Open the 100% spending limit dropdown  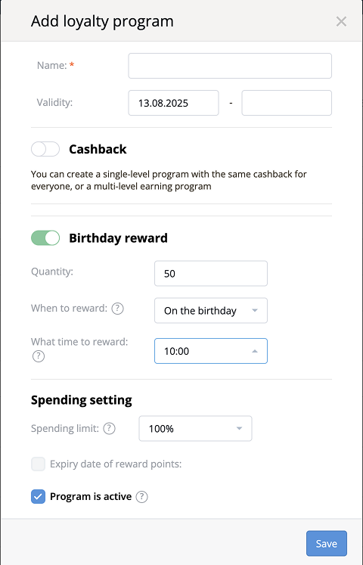195,429
